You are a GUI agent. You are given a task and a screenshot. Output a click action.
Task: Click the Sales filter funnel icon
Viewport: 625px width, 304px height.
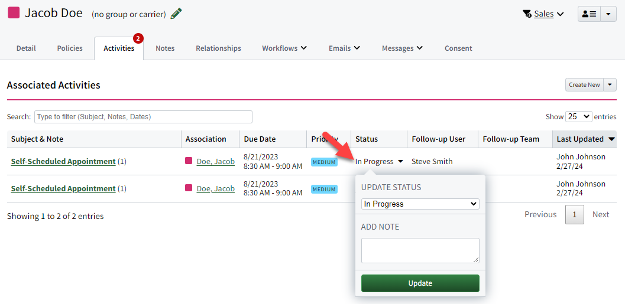(527, 14)
